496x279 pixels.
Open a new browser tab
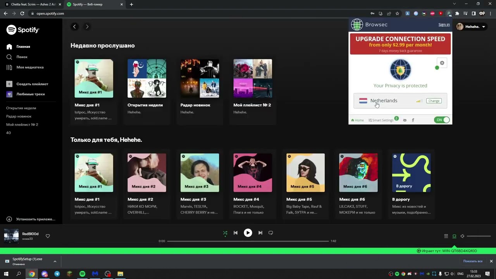tap(131, 4)
